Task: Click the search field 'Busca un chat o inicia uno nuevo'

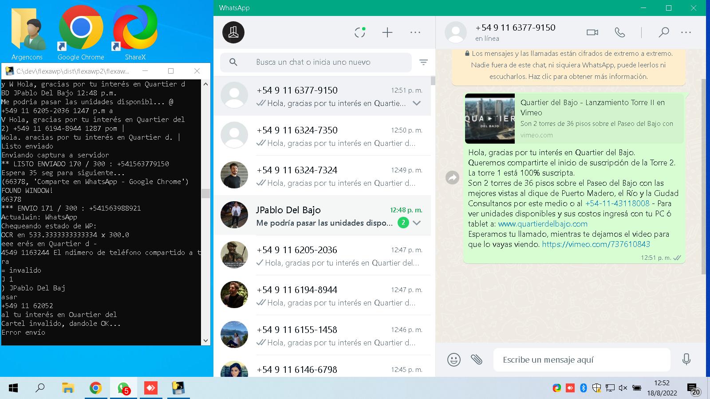Action: point(316,63)
